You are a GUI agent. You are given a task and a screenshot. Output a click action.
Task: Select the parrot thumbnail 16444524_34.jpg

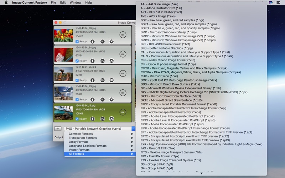pyautogui.click(x=63, y=54)
